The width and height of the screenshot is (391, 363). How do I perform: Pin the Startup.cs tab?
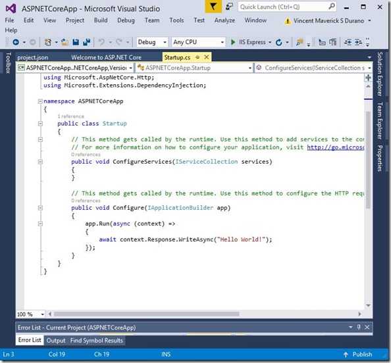coord(197,57)
